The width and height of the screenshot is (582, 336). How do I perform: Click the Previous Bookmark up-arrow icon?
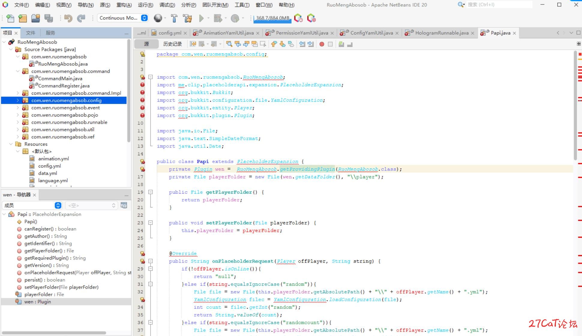274,44
